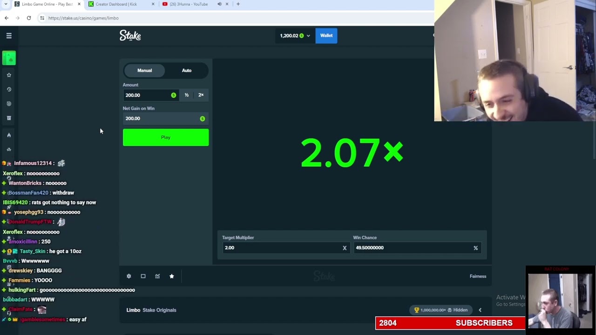Open live stats chart icon
Viewport: 596px width, 335px height.
(x=157, y=276)
